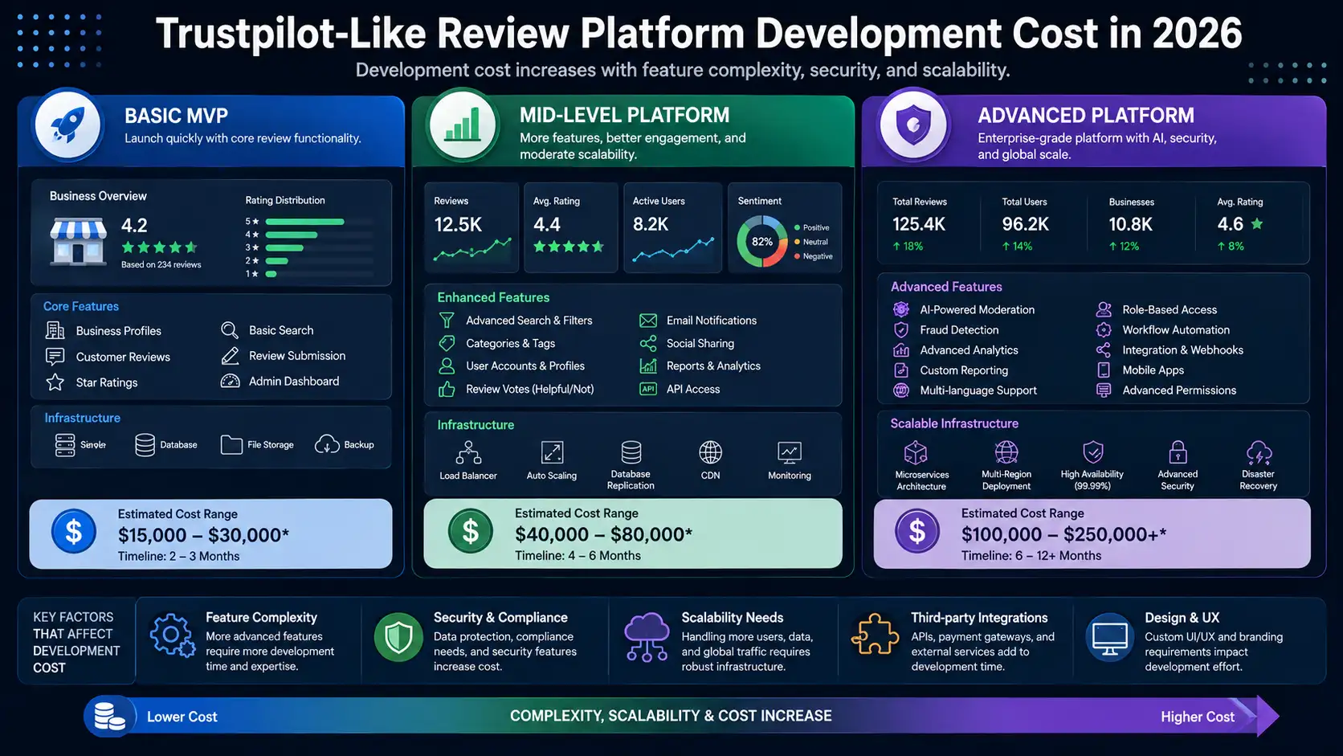Click the Backup cloud icon

tap(327, 444)
